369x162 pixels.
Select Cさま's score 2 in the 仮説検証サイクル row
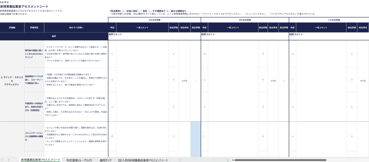(352, 80)
